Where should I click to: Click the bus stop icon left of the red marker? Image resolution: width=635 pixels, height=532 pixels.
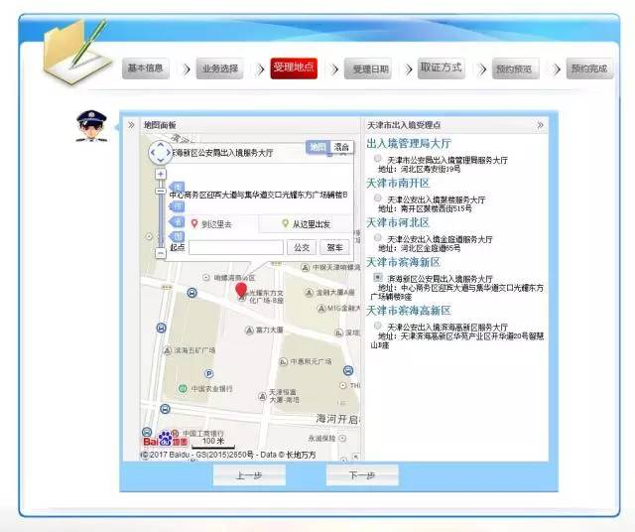pos(191,293)
